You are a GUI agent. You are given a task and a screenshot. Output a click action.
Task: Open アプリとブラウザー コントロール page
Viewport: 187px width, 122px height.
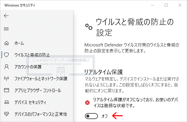coord(38,90)
